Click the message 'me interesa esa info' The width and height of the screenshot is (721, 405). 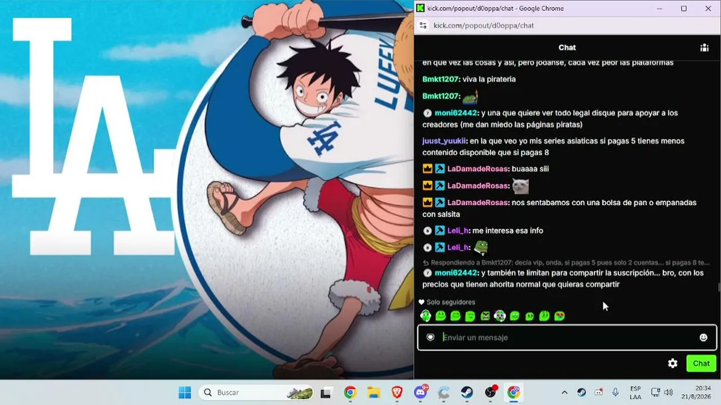(x=508, y=231)
